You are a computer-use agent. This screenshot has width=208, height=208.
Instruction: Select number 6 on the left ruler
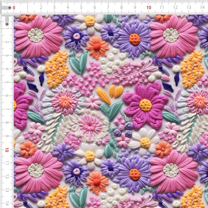tap(7, 96)
